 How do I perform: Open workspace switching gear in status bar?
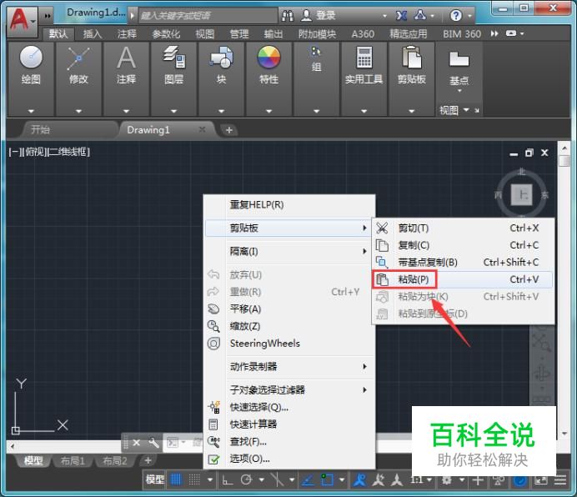coord(446,479)
